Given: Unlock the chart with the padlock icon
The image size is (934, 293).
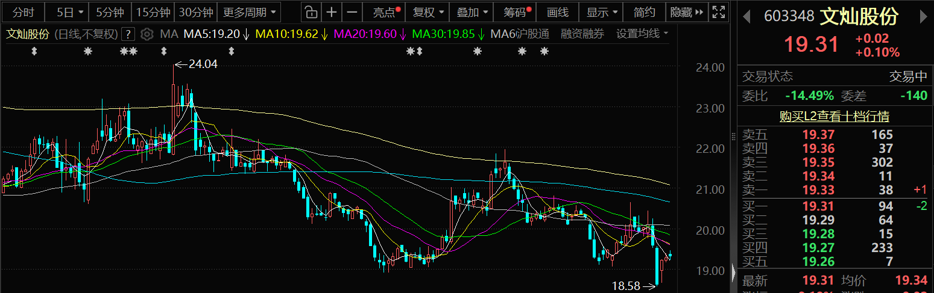Looking at the screenshot, I should pos(310,12).
